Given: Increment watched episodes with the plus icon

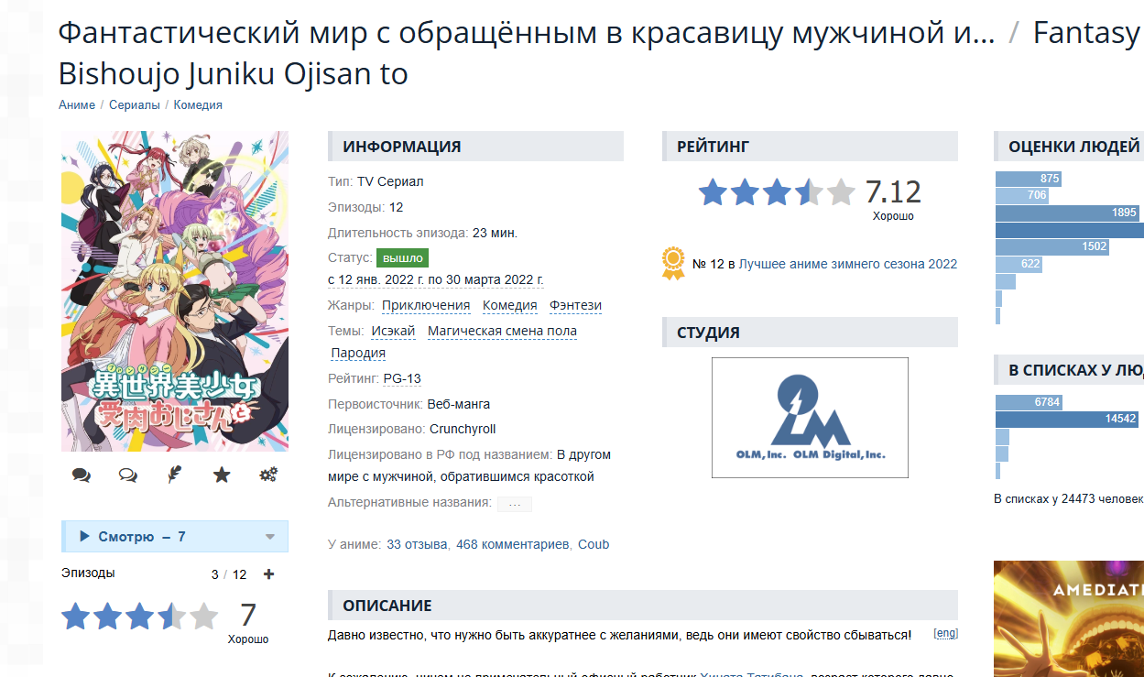Looking at the screenshot, I should [x=268, y=574].
